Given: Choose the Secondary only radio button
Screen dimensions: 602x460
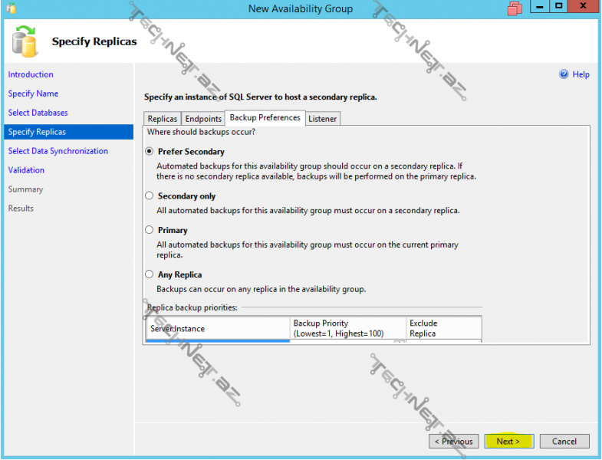Looking at the screenshot, I should click(150, 196).
